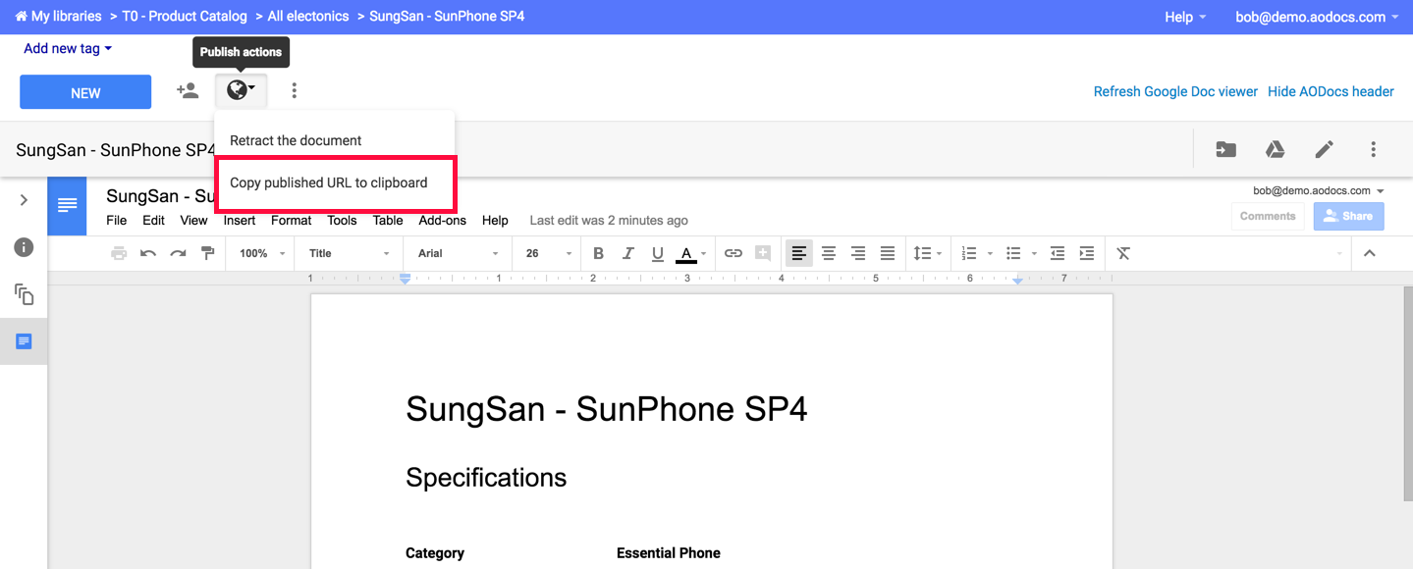
Task: Select Copy published URL to clipboard
Action: click(x=335, y=182)
